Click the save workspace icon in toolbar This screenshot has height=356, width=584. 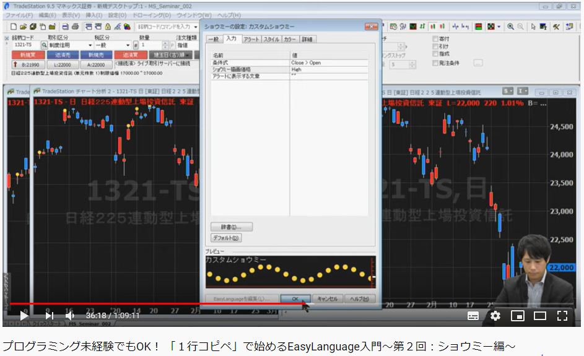click(33, 27)
